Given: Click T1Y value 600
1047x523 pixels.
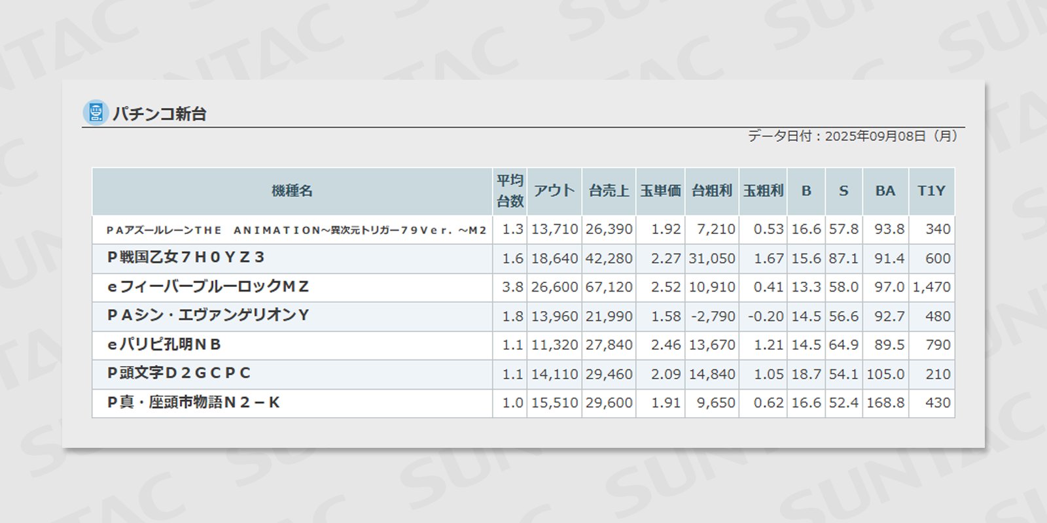Looking at the screenshot, I should coord(938,258).
